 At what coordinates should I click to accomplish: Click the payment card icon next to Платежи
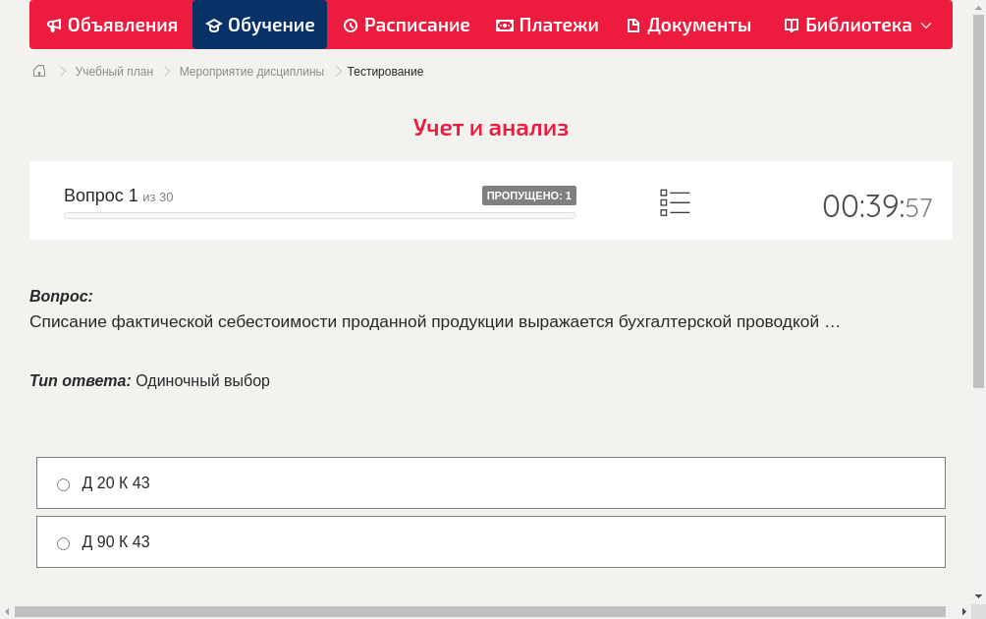503,25
